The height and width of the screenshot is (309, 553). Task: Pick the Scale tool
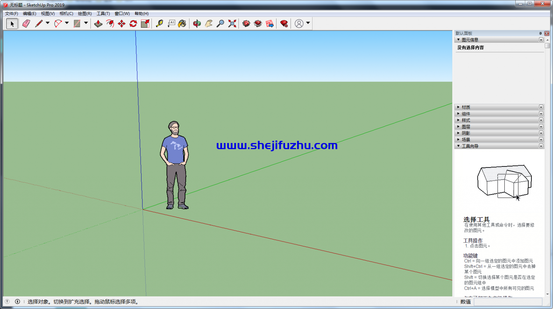coord(145,24)
